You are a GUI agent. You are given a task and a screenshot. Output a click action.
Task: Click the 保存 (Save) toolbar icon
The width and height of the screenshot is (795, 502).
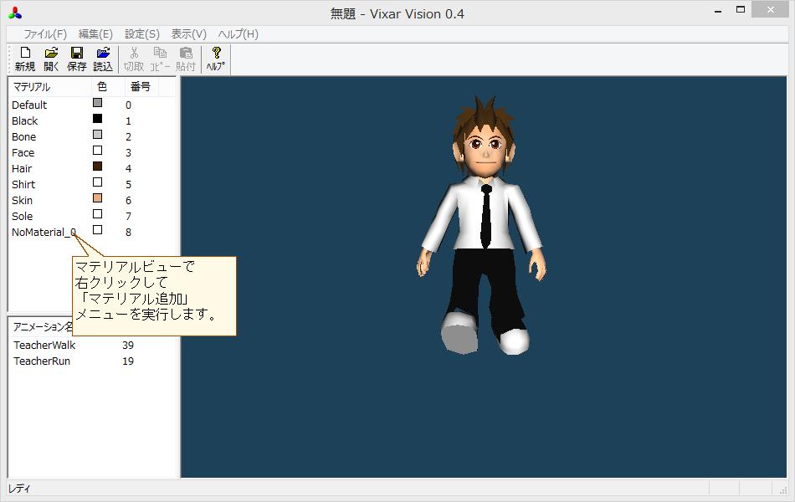click(x=76, y=57)
